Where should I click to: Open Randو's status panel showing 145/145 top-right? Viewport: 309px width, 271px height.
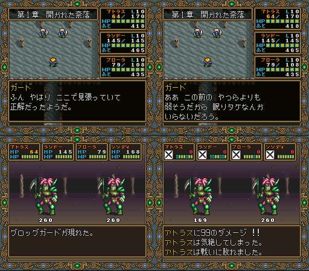coord(278,43)
